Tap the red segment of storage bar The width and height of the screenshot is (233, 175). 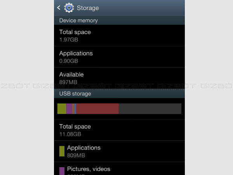tap(97, 108)
